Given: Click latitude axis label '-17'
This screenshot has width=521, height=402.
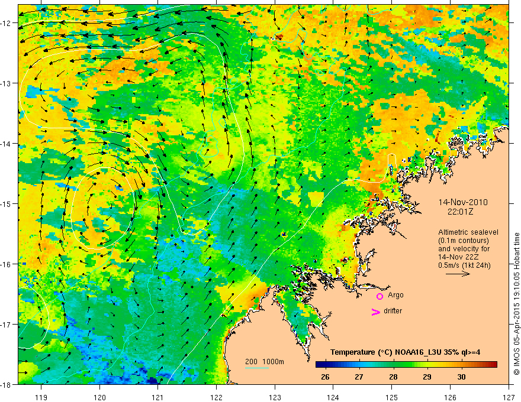Looking at the screenshot, I should point(7,325).
